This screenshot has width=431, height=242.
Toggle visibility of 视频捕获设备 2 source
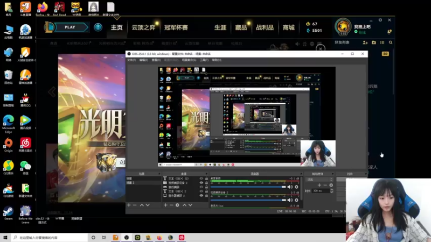point(201,183)
